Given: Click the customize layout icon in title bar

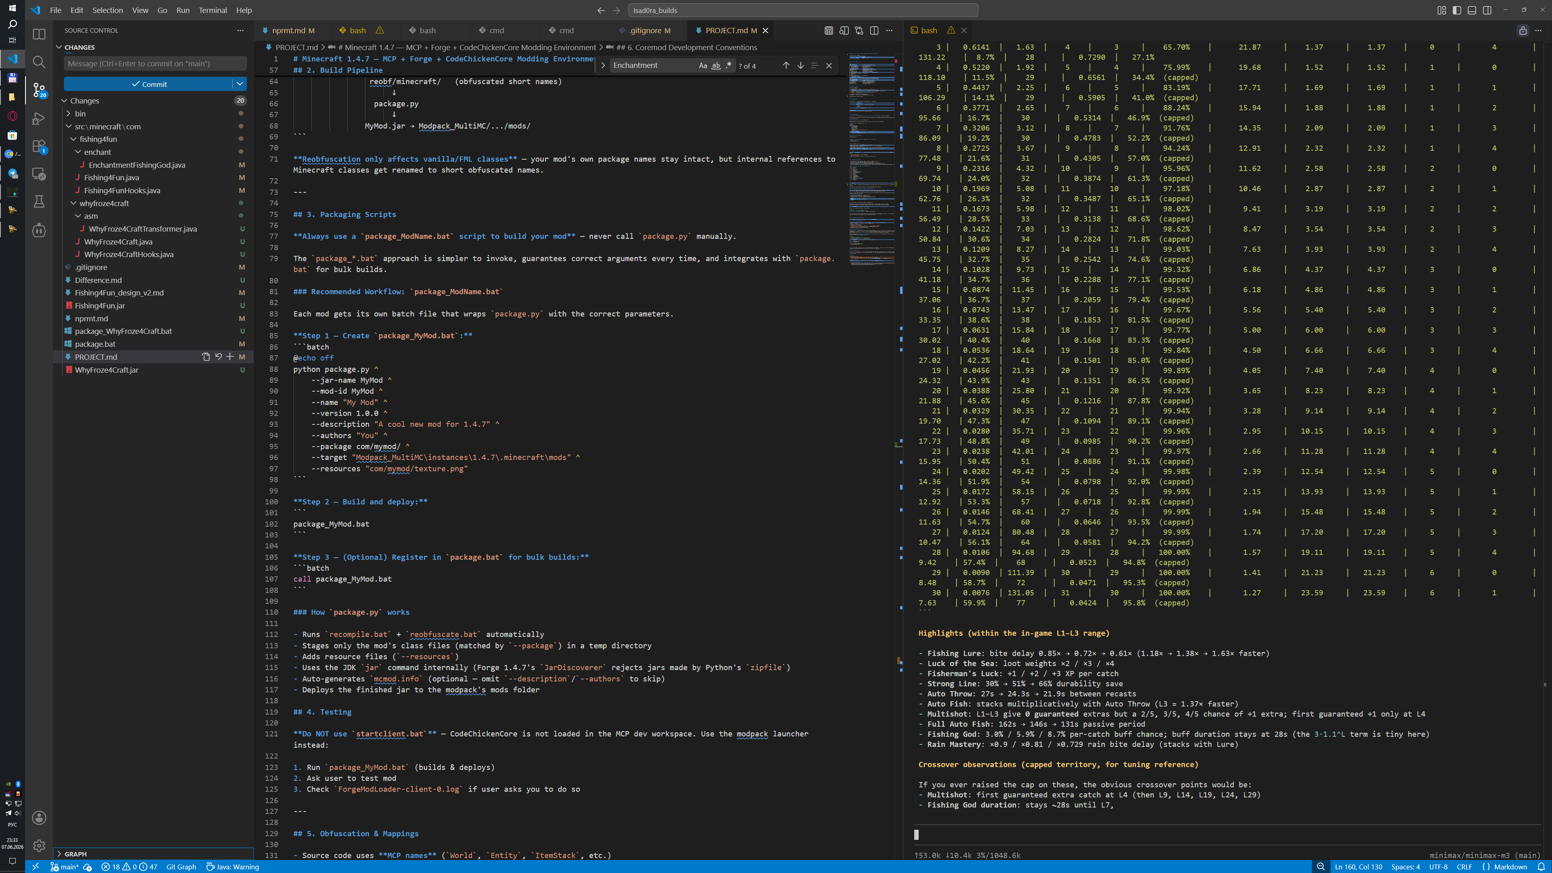Looking at the screenshot, I should click(x=1442, y=10).
